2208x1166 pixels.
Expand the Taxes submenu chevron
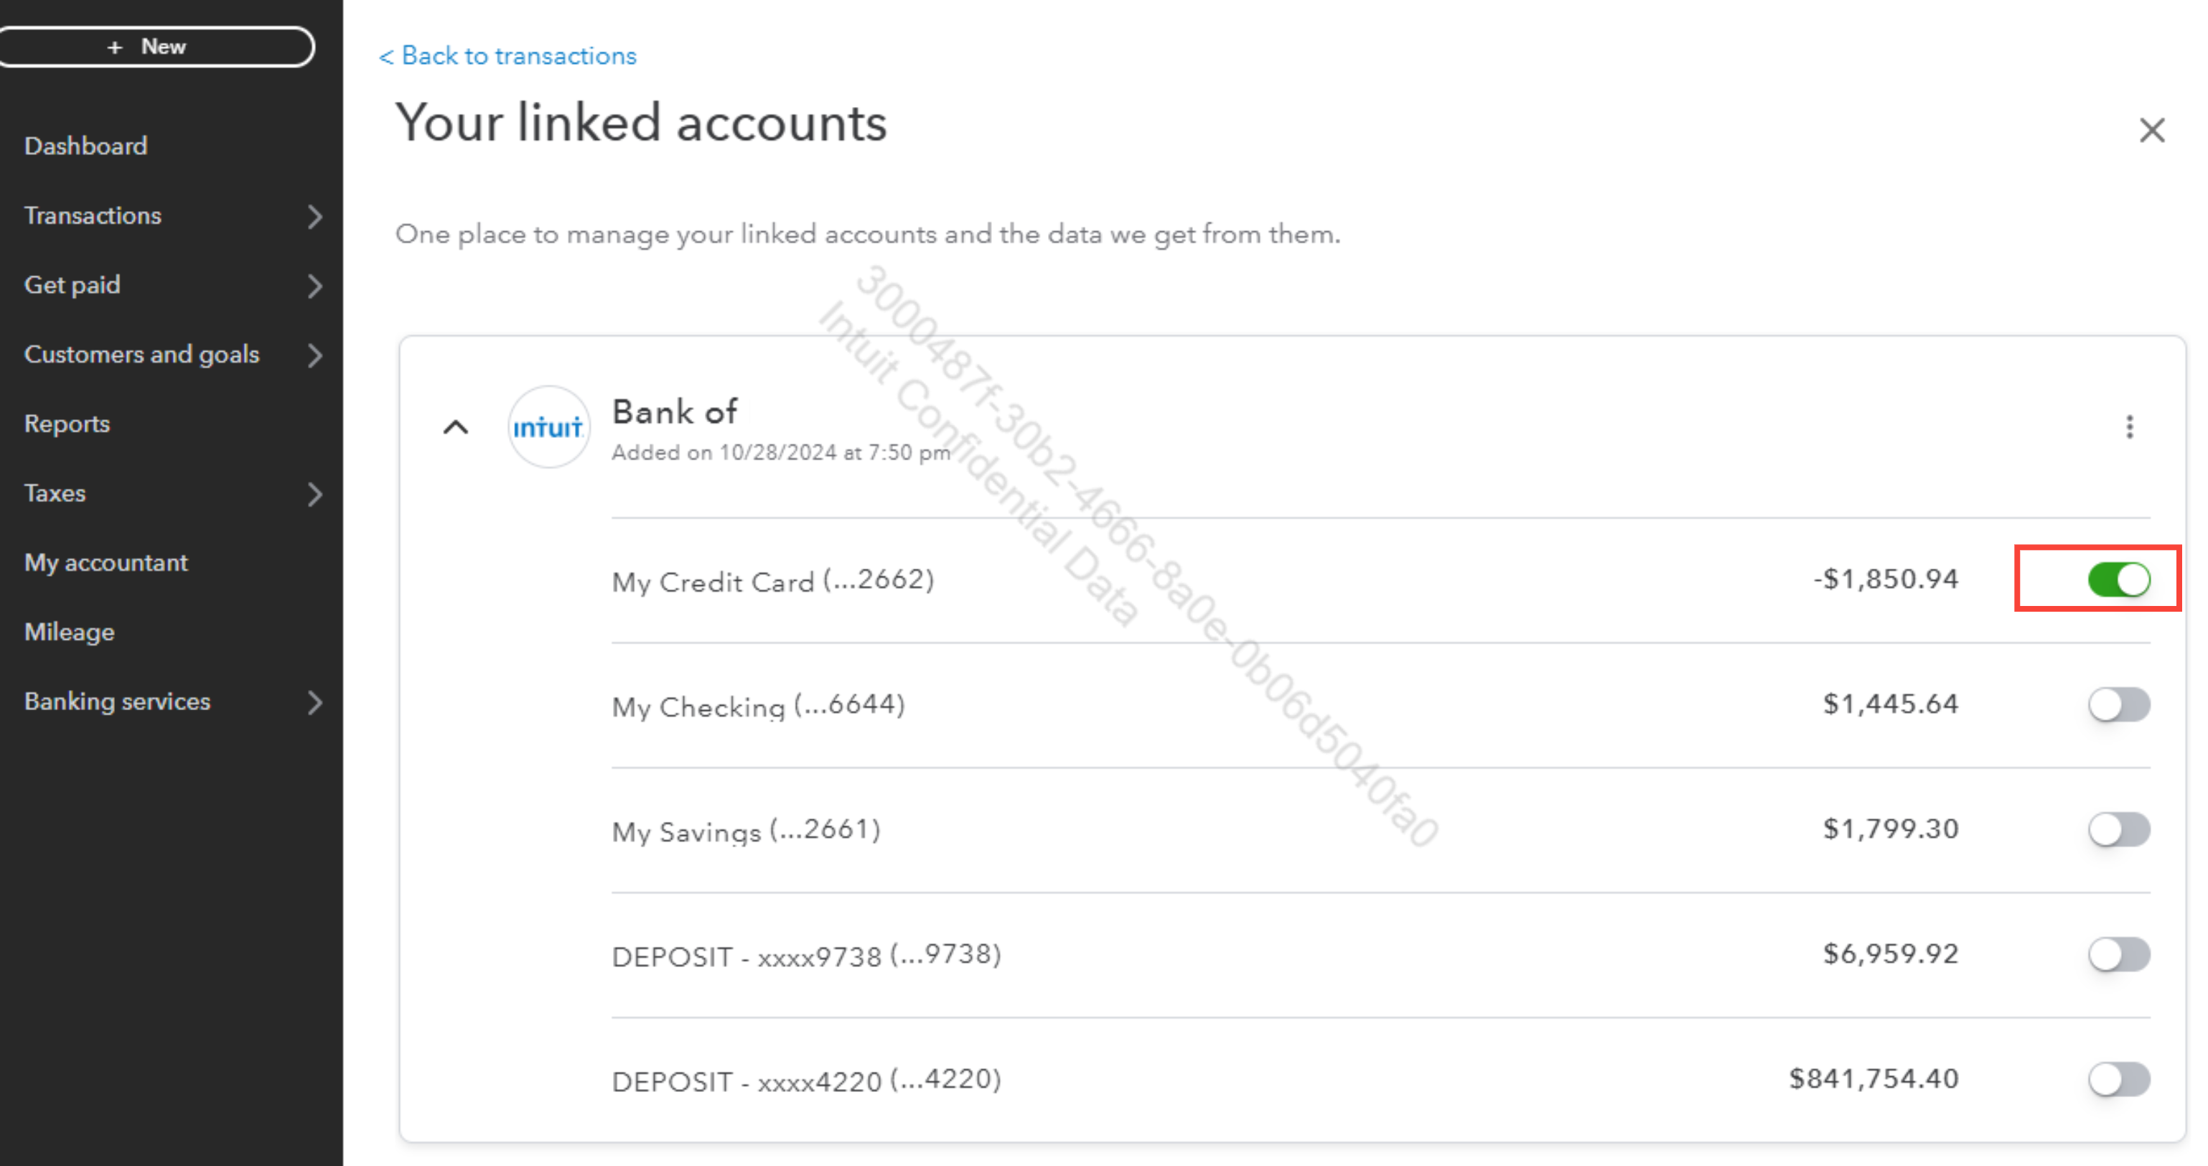coord(314,494)
